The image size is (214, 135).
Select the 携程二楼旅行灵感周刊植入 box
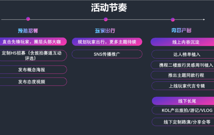pos(182,65)
